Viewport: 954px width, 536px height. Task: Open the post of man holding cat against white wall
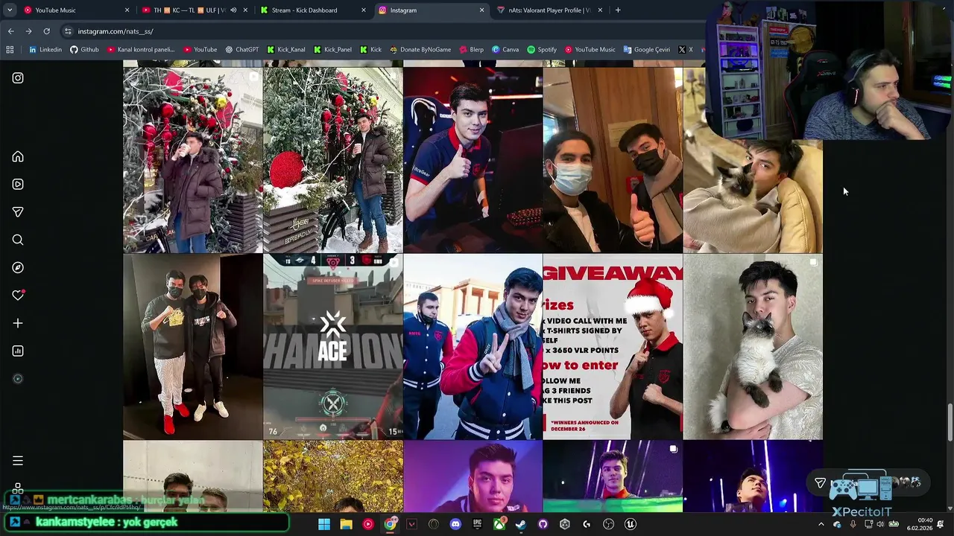point(753,347)
